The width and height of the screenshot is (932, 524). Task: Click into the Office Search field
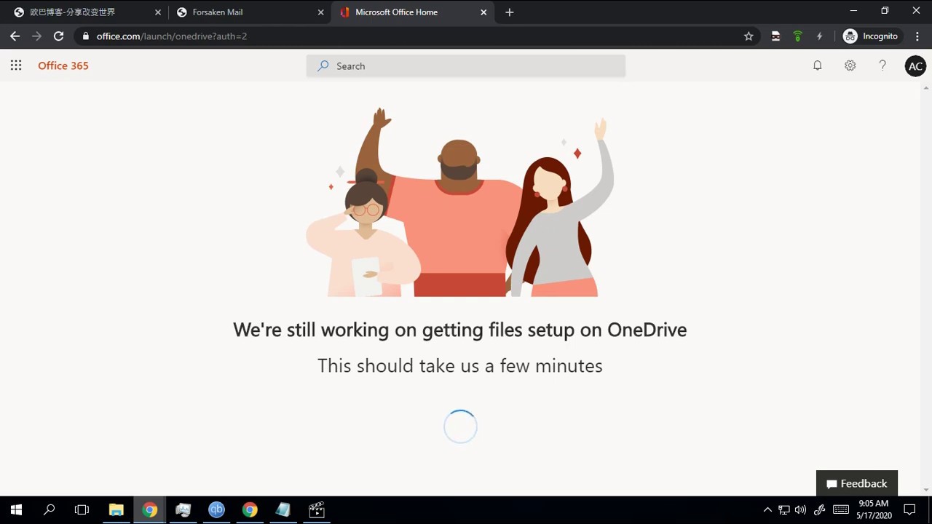tap(466, 65)
